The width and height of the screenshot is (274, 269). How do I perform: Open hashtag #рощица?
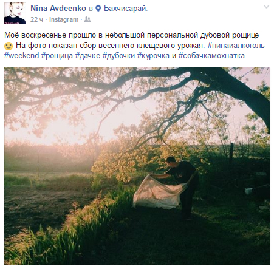[57, 56]
